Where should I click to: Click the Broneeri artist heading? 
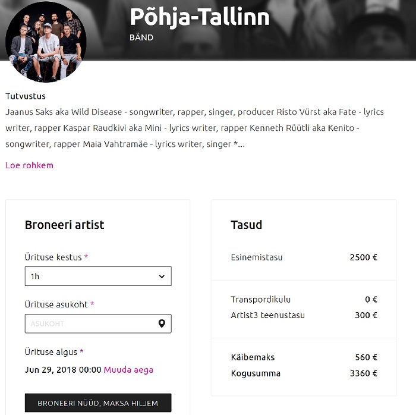(x=64, y=225)
